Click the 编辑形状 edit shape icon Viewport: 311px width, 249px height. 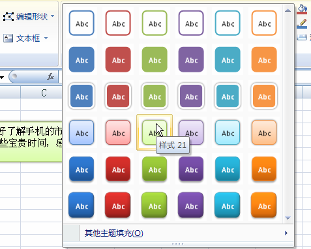8,17
